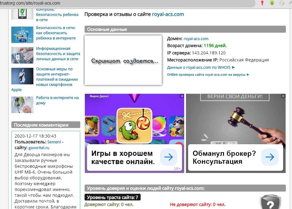This screenshot has width=292, height=209.
Task: Click the green download arrow extension icon
Action: pyautogui.click(x=272, y=3)
